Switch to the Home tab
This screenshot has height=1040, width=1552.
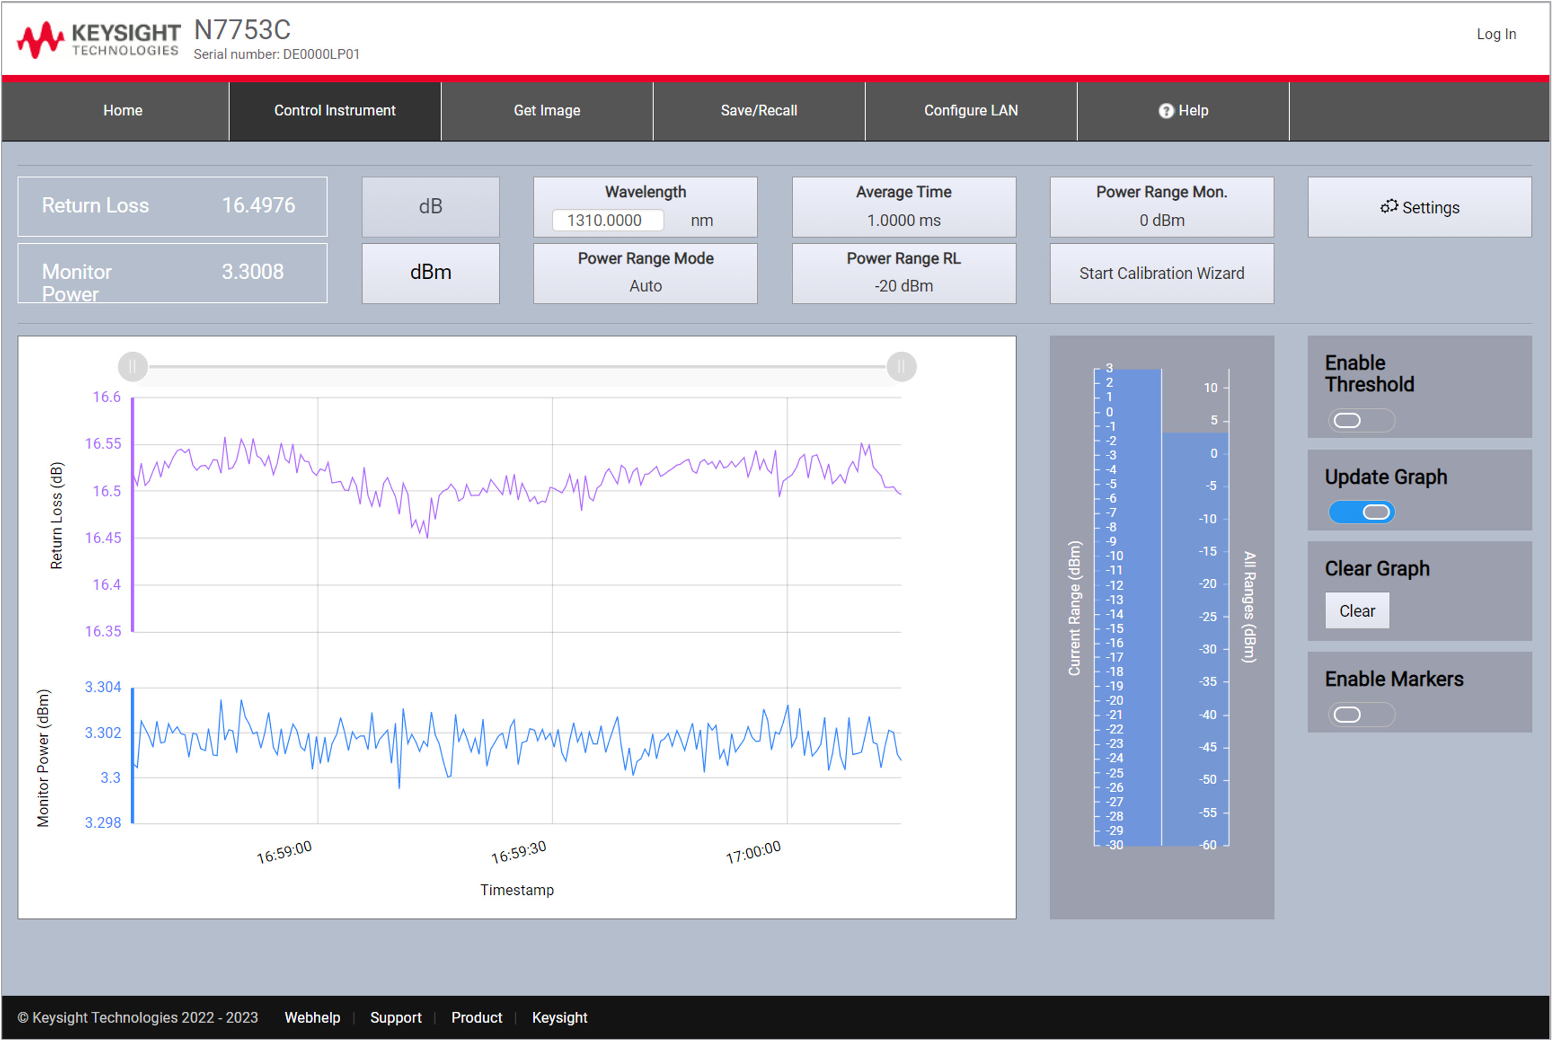(123, 111)
